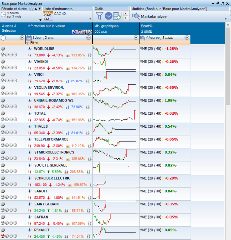Click the large funnel filter tool in Outils

(x=99, y=16)
